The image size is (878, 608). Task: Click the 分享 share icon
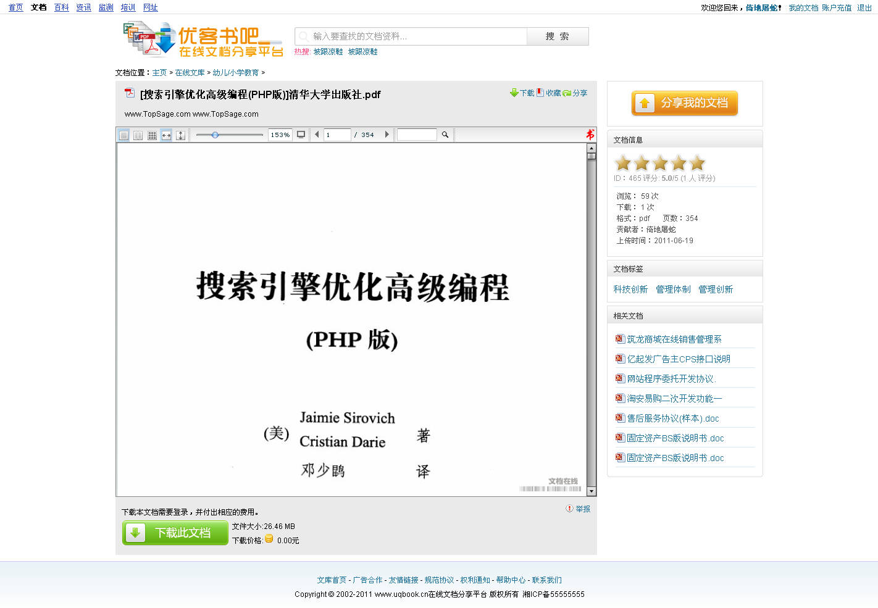click(567, 93)
